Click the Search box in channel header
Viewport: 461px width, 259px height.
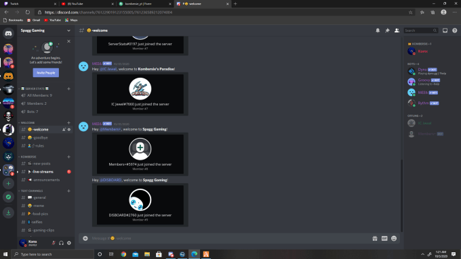(421, 30)
